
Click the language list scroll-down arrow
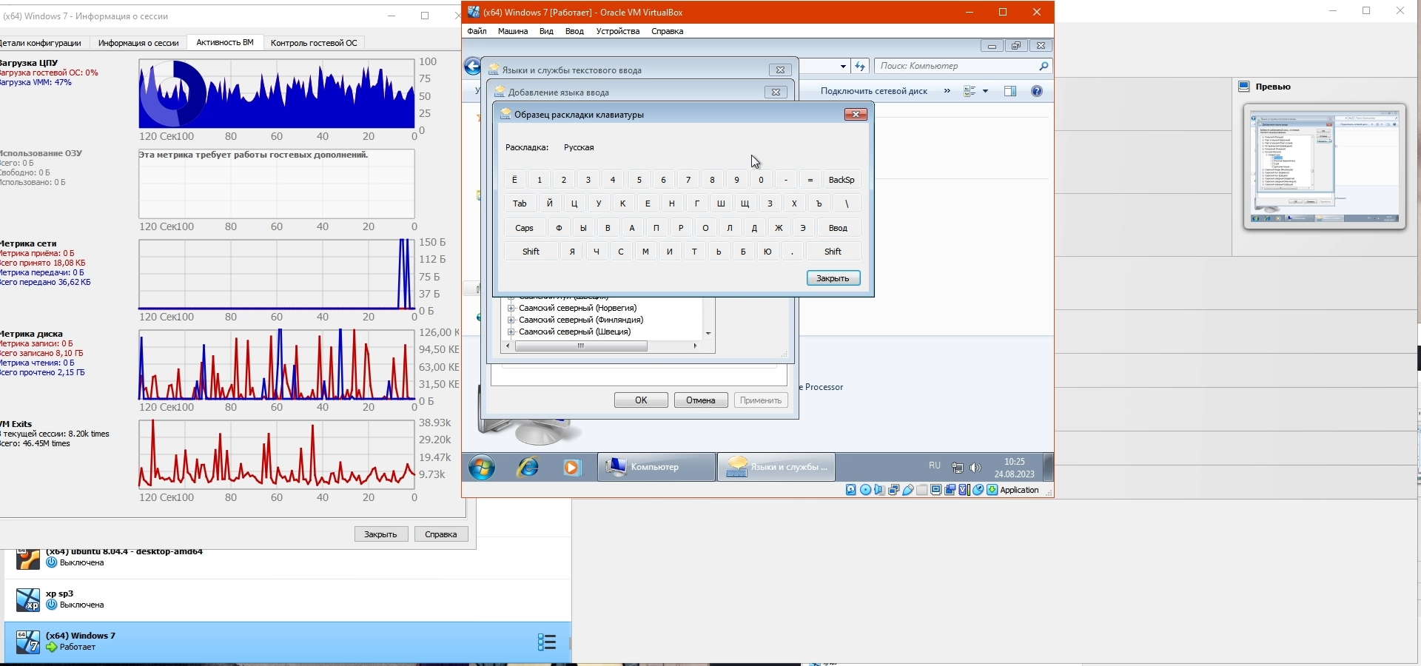[708, 333]
